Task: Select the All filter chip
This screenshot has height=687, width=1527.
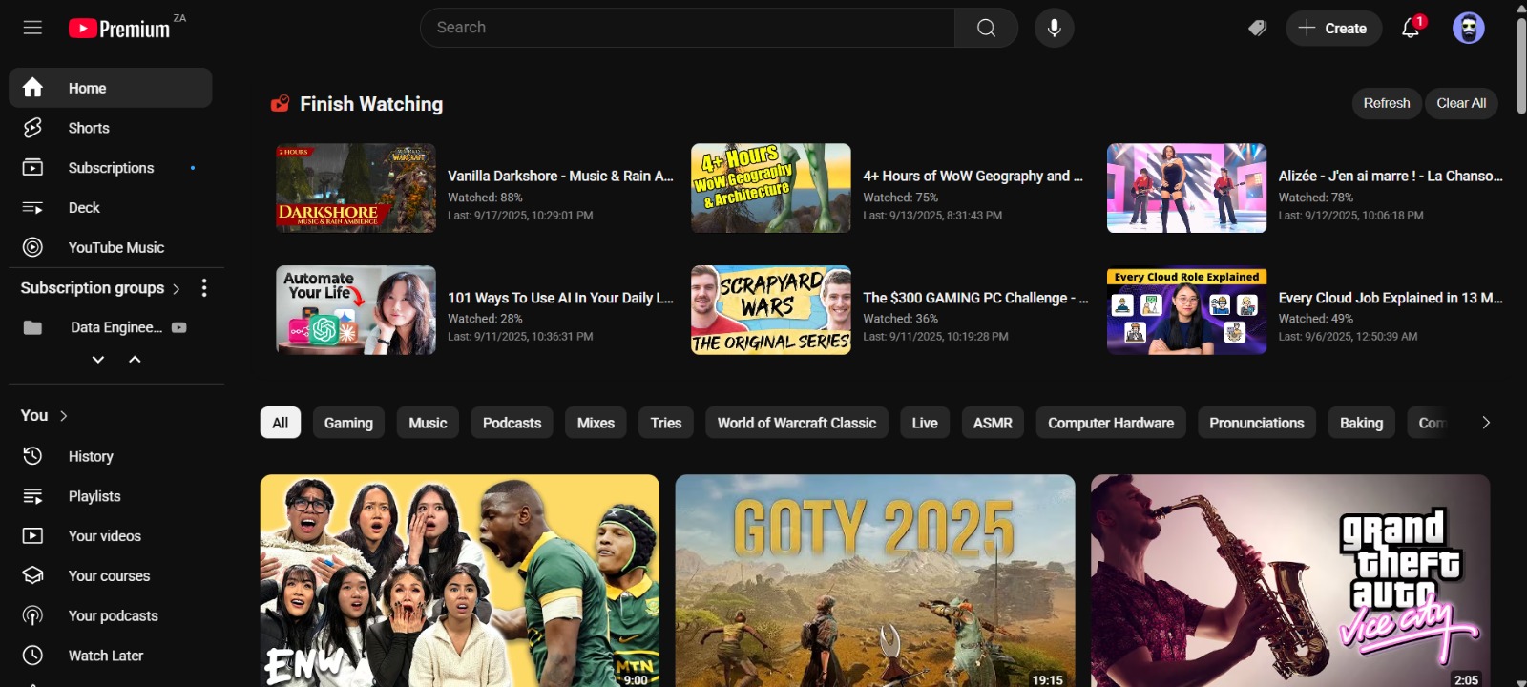Action: 281,423
